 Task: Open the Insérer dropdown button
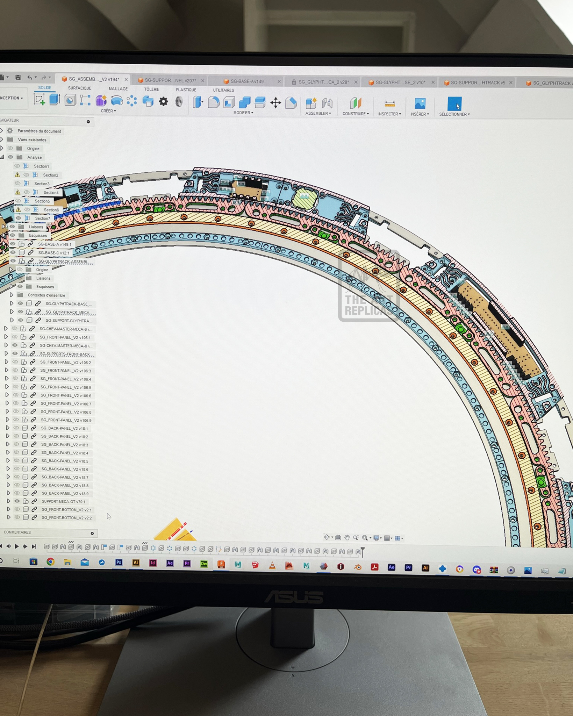pos(420,114)
